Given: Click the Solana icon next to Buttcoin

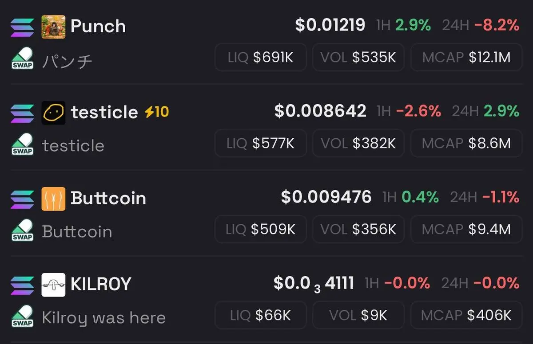Looking at the screenshot, I should click(x=22, y=198).
